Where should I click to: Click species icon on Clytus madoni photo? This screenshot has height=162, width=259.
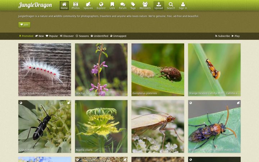click(69, 103)
